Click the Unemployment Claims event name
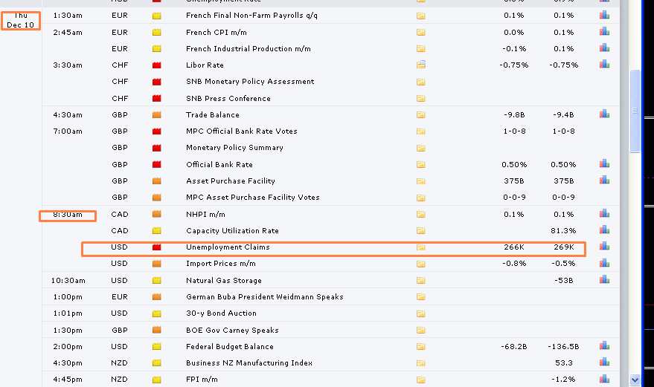654x387 pixels. click(228, 247)
